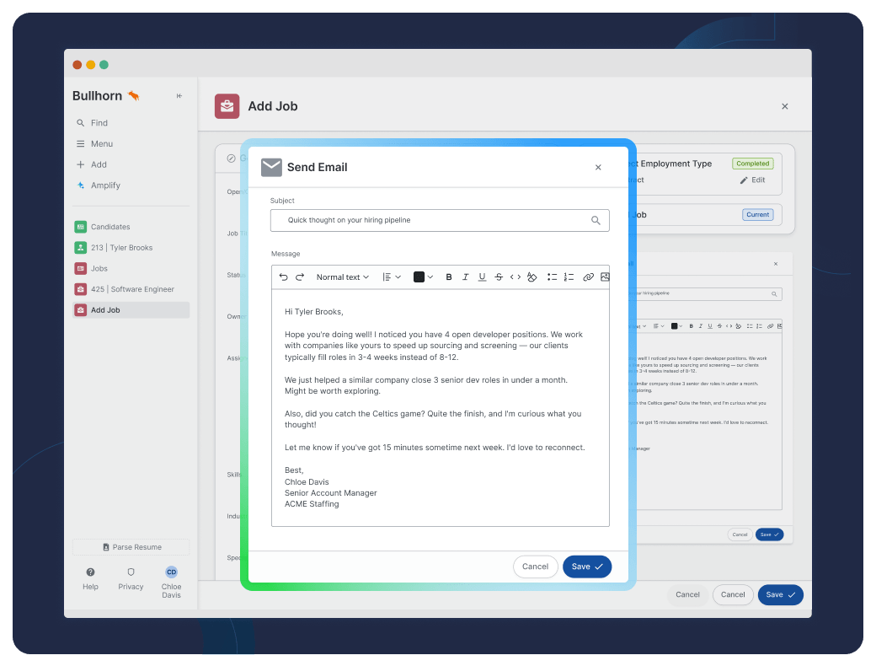Cancel the Send Email dialog
The width and height of the screenshot is (876, 666).
[x=535, y=567]
